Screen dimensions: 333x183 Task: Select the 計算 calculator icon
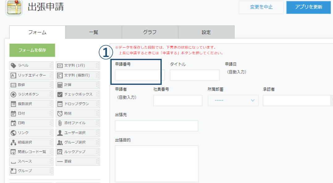click(60, 85)
